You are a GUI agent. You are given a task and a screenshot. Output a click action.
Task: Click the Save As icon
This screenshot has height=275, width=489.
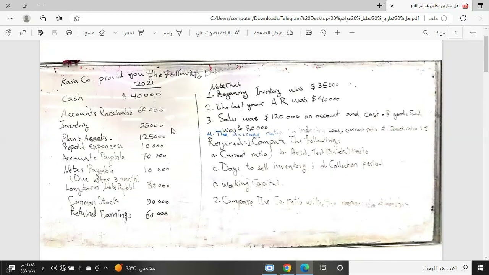coord(40,33)
